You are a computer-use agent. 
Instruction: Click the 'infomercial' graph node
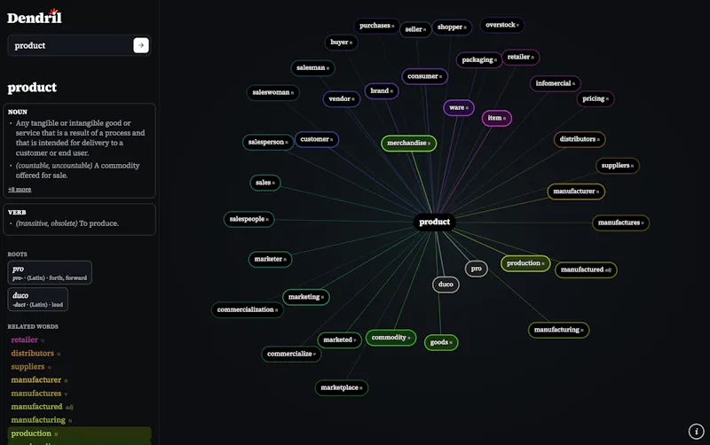coord(556,83)
